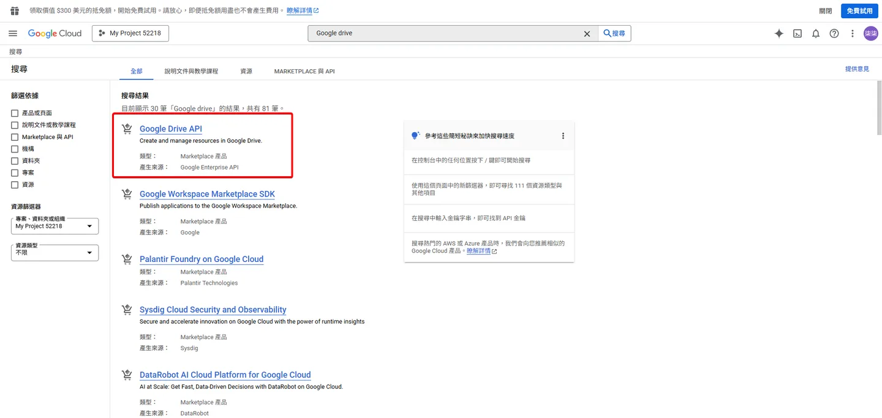Check the 機構 filter
The width and height of the screenshot is (882, 418).
(x=15, y=149)
